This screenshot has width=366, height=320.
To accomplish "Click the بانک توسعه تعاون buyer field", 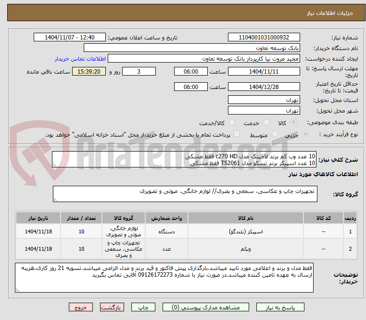I will 191,48.
